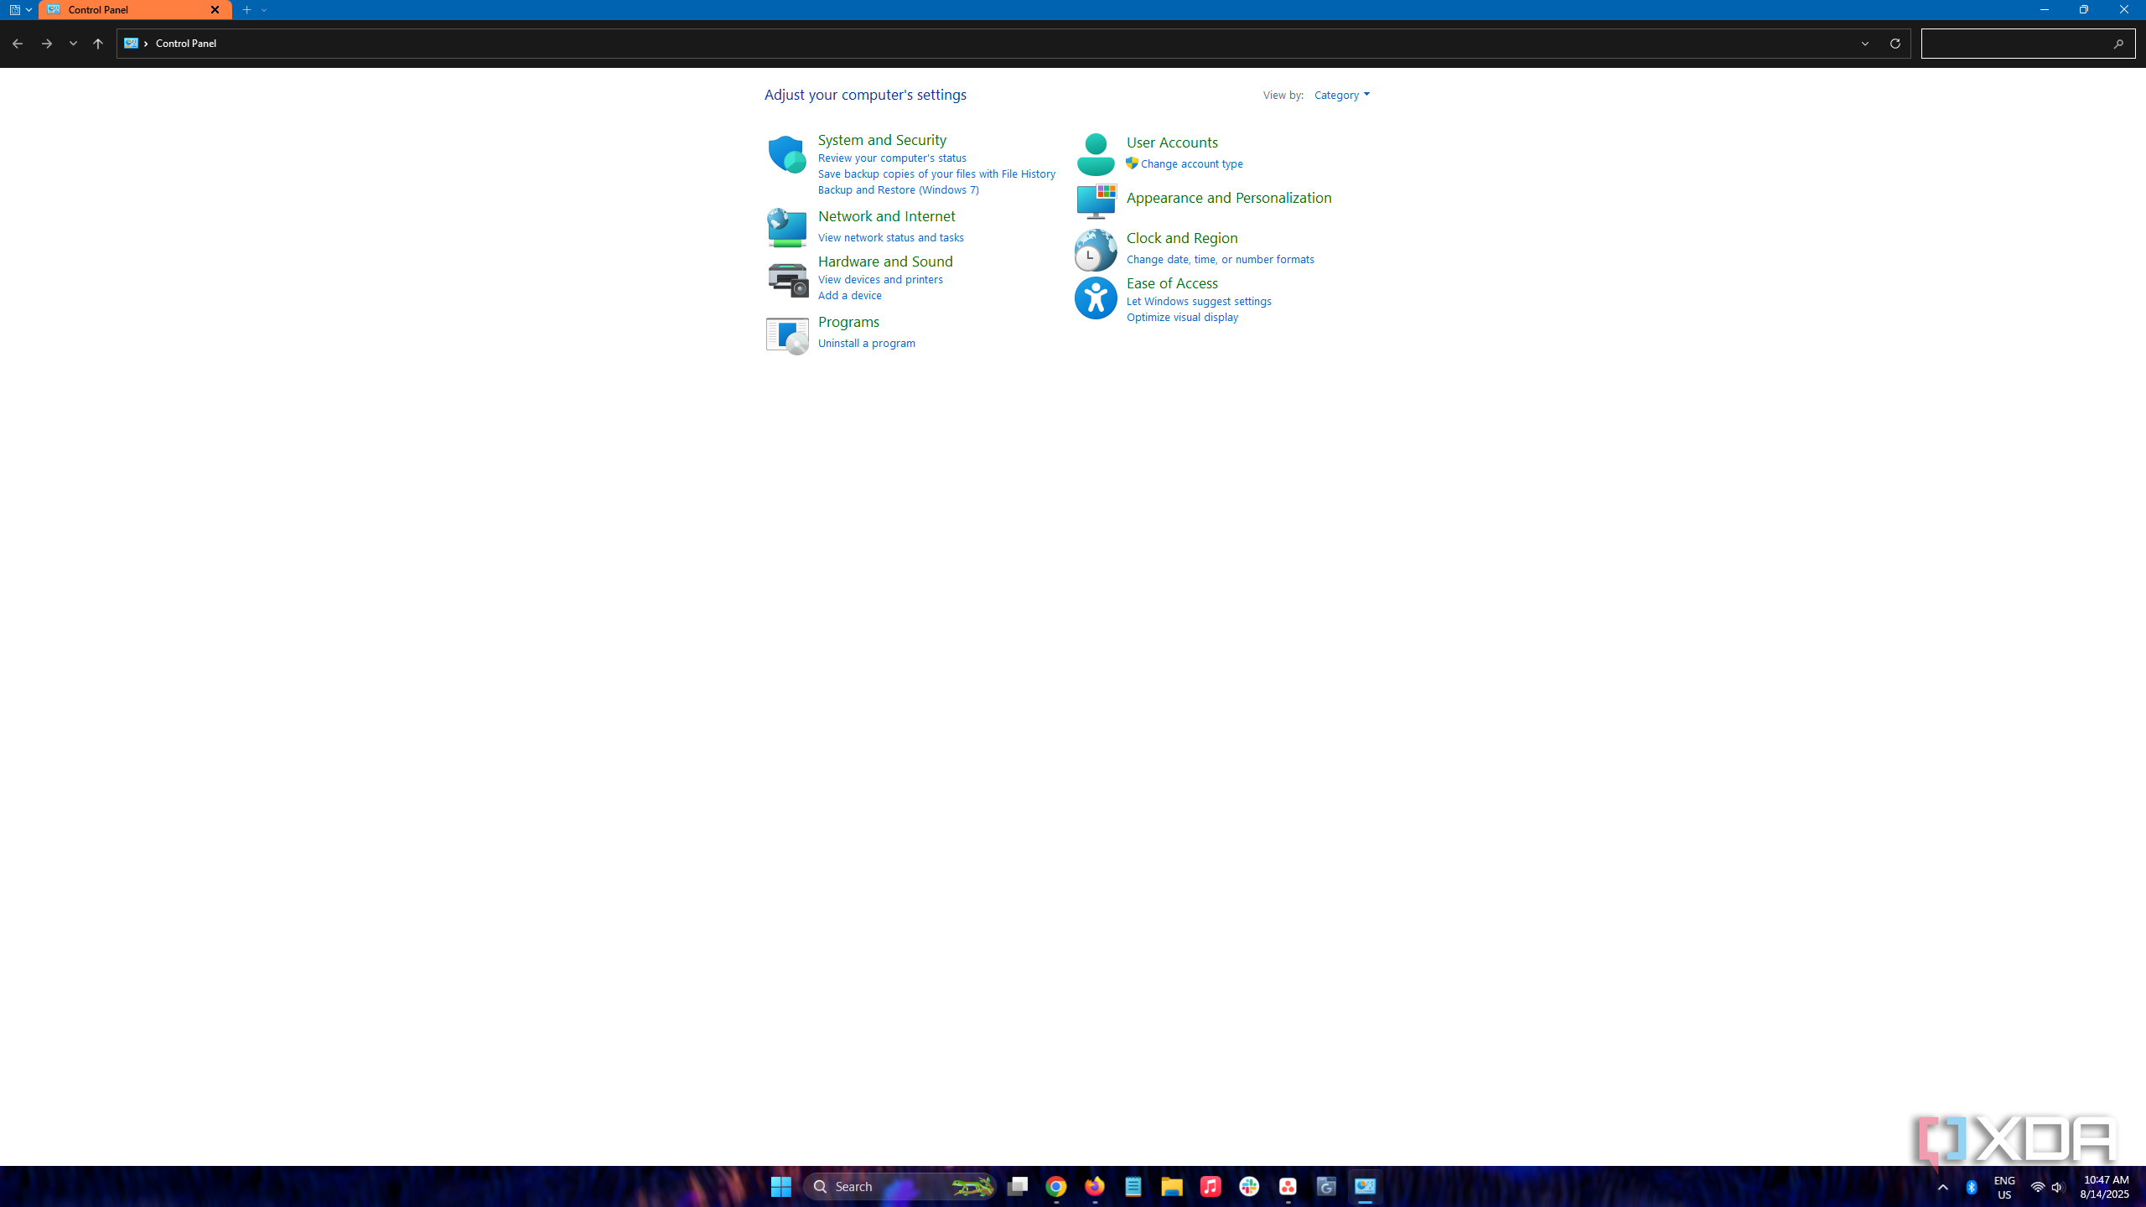Open the tab list dropdown beside new tab
This screenshot has width=2146, height=1207.
(264, 10)
